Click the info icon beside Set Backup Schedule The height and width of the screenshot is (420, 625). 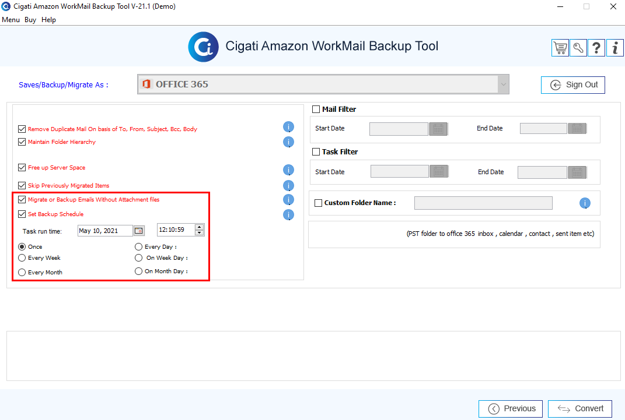pos(289,215)
